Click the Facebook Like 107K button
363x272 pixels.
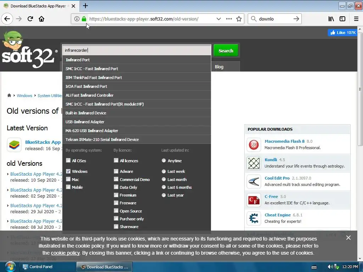point(343,33)
